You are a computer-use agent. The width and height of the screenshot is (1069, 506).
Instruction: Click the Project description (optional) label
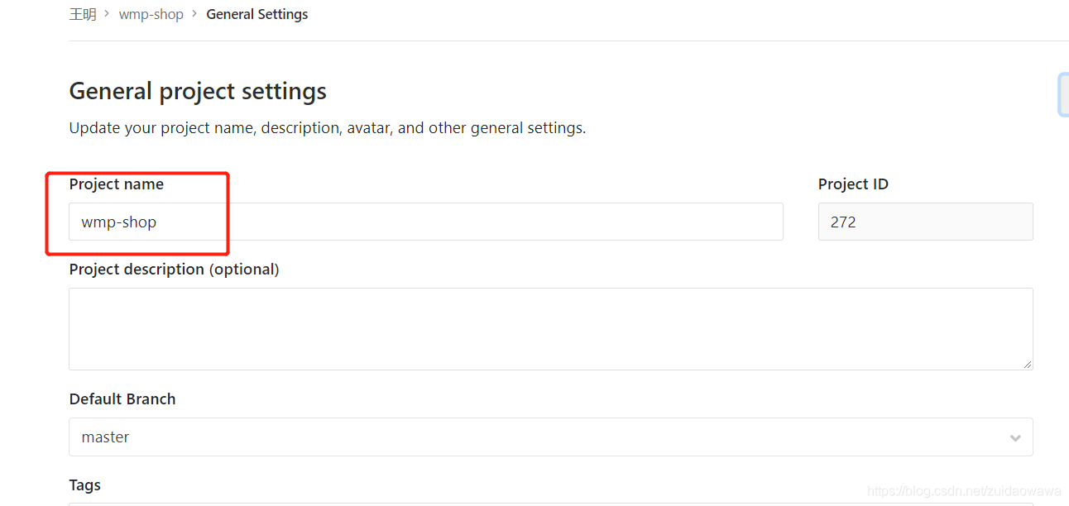pos(175,270)
